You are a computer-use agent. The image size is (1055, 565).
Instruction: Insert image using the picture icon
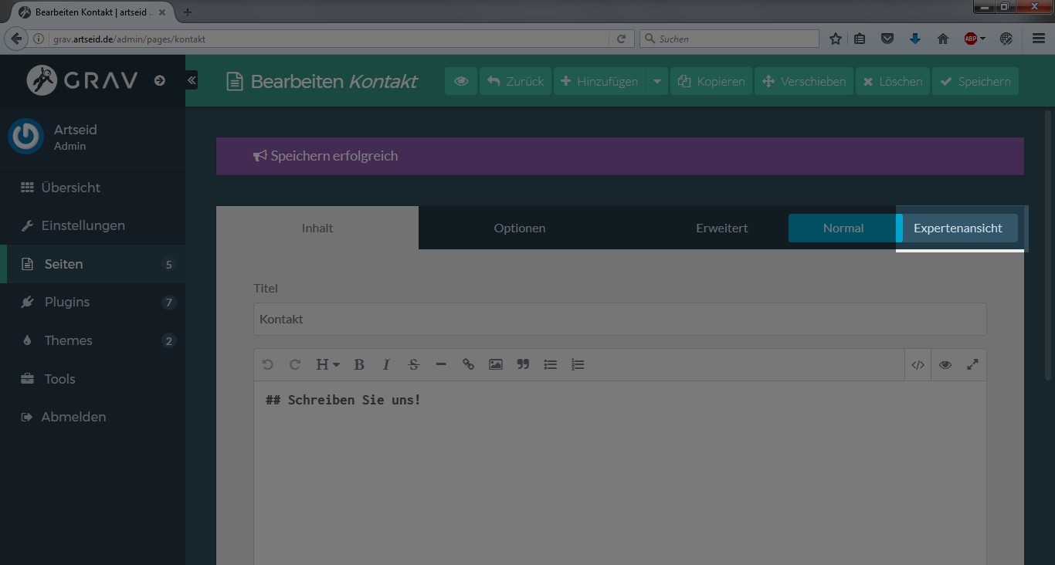(496, 365)
